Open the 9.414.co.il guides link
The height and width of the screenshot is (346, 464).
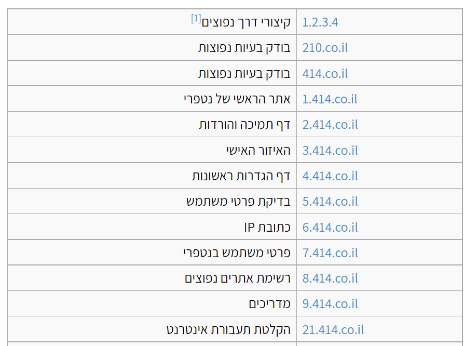pos(330,304)
